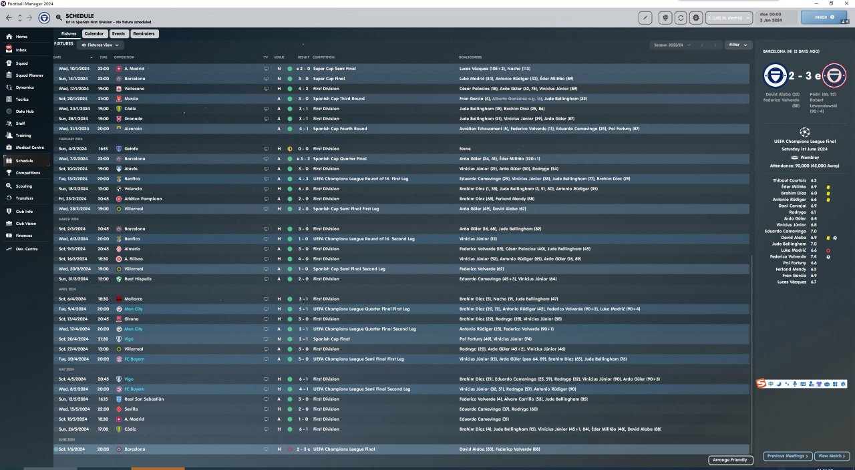Click the blue INBOX continue button
The image size is (855, 470).
824,17
